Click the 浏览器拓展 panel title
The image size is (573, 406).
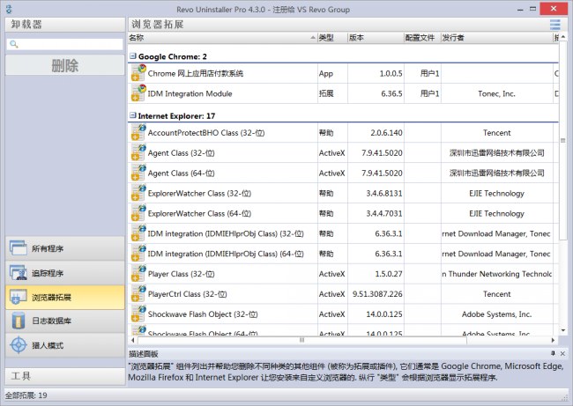(158, 25)
